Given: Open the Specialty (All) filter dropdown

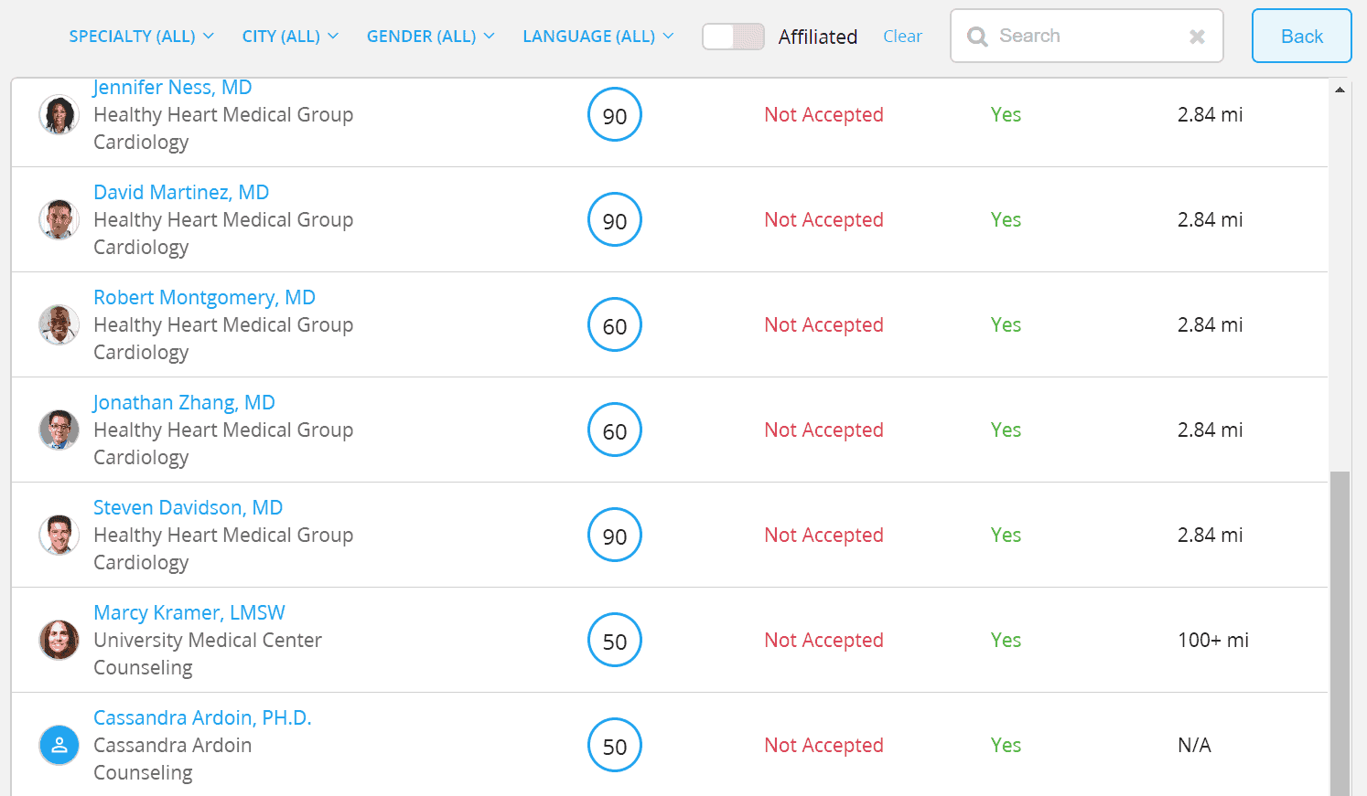Looking at the screenshot, I should tap(141, 37).
